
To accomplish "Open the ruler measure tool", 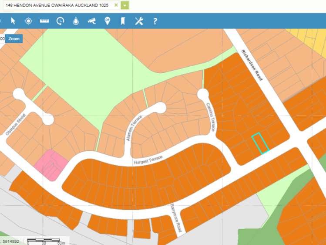I will [x=44, y=21].
